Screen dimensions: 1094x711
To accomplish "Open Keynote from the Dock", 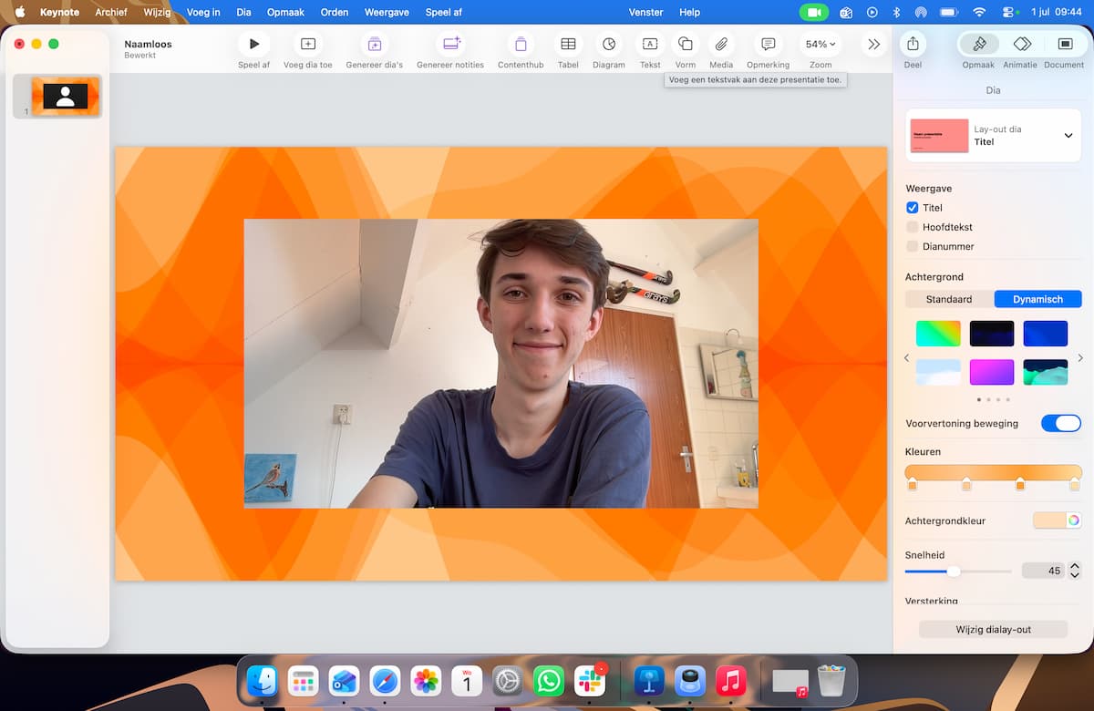I will (649, 681).
